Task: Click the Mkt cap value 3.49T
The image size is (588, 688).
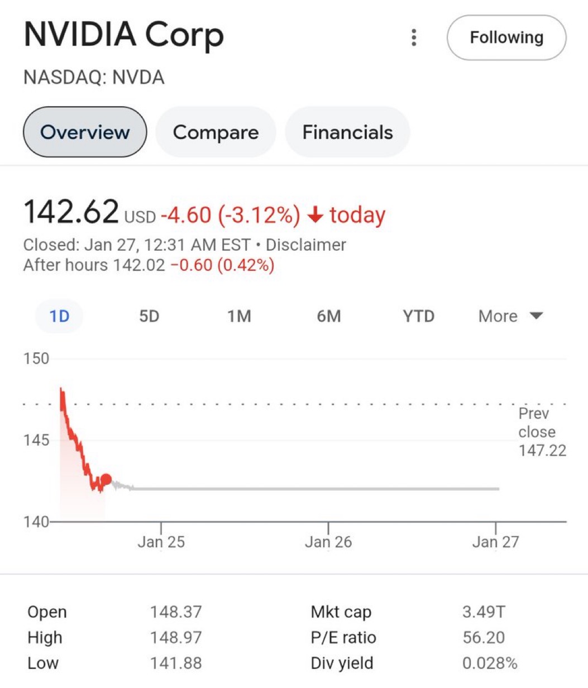Action: [x=484, y=612]
